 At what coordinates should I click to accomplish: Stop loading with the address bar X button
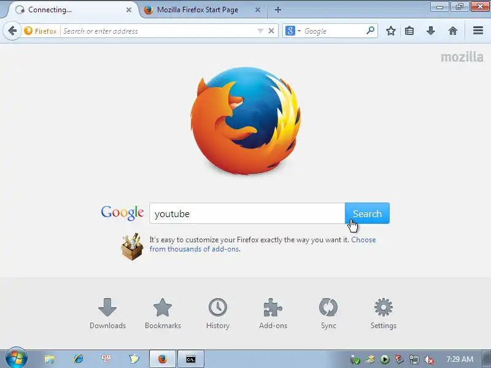[x=271, y=31]
